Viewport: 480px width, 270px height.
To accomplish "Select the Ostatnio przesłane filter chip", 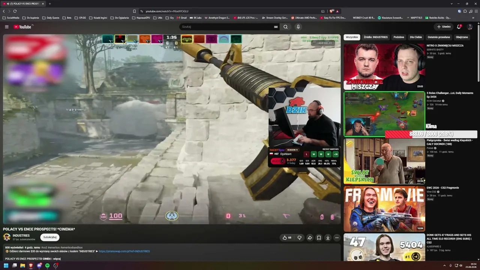I will [x=439, y=37].
